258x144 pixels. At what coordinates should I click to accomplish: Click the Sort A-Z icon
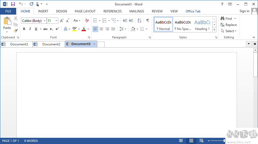pos(139,21)
